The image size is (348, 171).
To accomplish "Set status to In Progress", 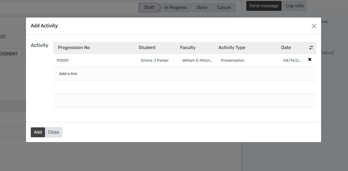I will (x=175, y=8).
